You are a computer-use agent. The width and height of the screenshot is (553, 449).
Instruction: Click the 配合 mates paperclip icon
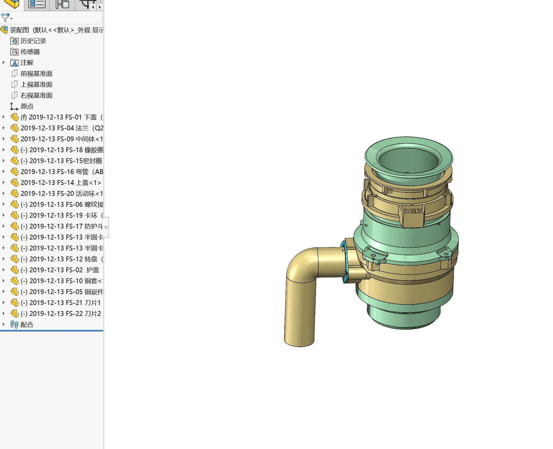(15, 324)
